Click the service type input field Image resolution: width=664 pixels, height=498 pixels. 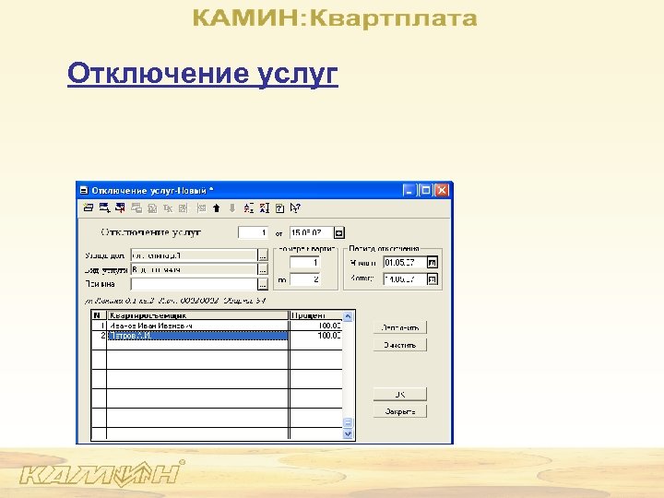(x=194, y=269)
